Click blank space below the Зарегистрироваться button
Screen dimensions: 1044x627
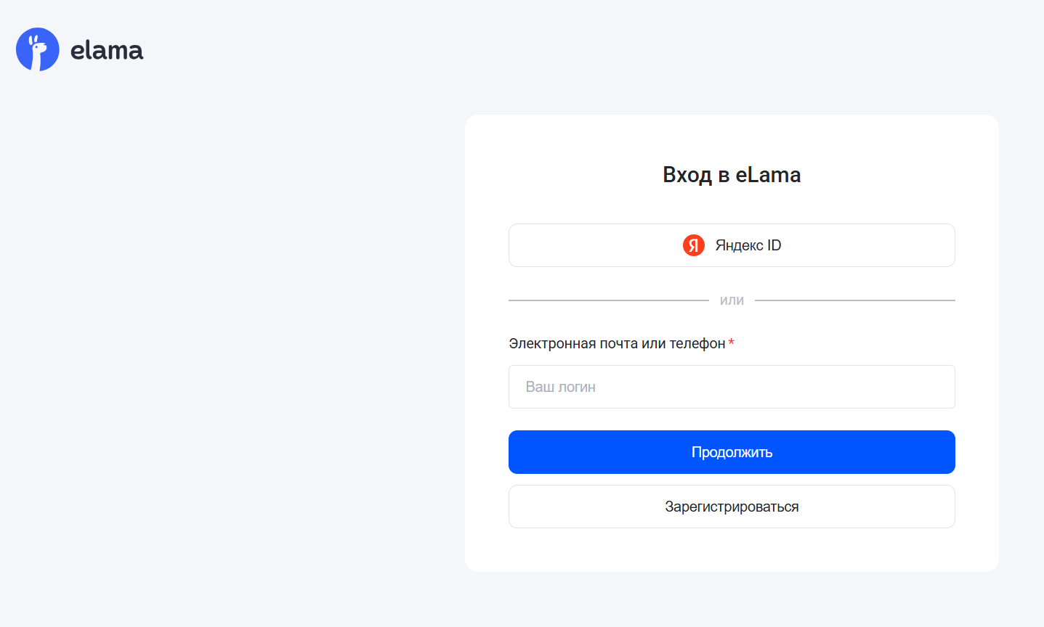pyautogui.click(x=732, y=550)
